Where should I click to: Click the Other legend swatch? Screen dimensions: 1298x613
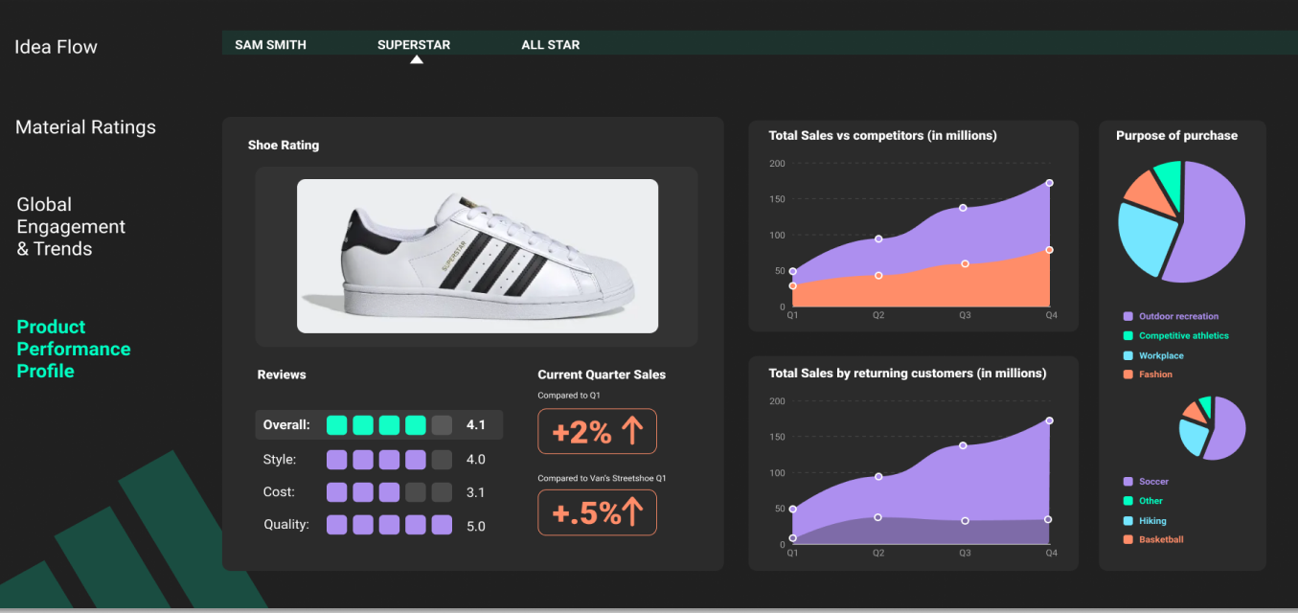click(1128, 501)
